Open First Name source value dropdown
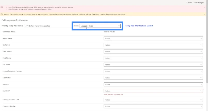 153,58
